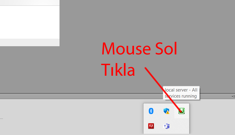
Task: Click the red Adobe tray icon
Action: (x=151, y=126)
